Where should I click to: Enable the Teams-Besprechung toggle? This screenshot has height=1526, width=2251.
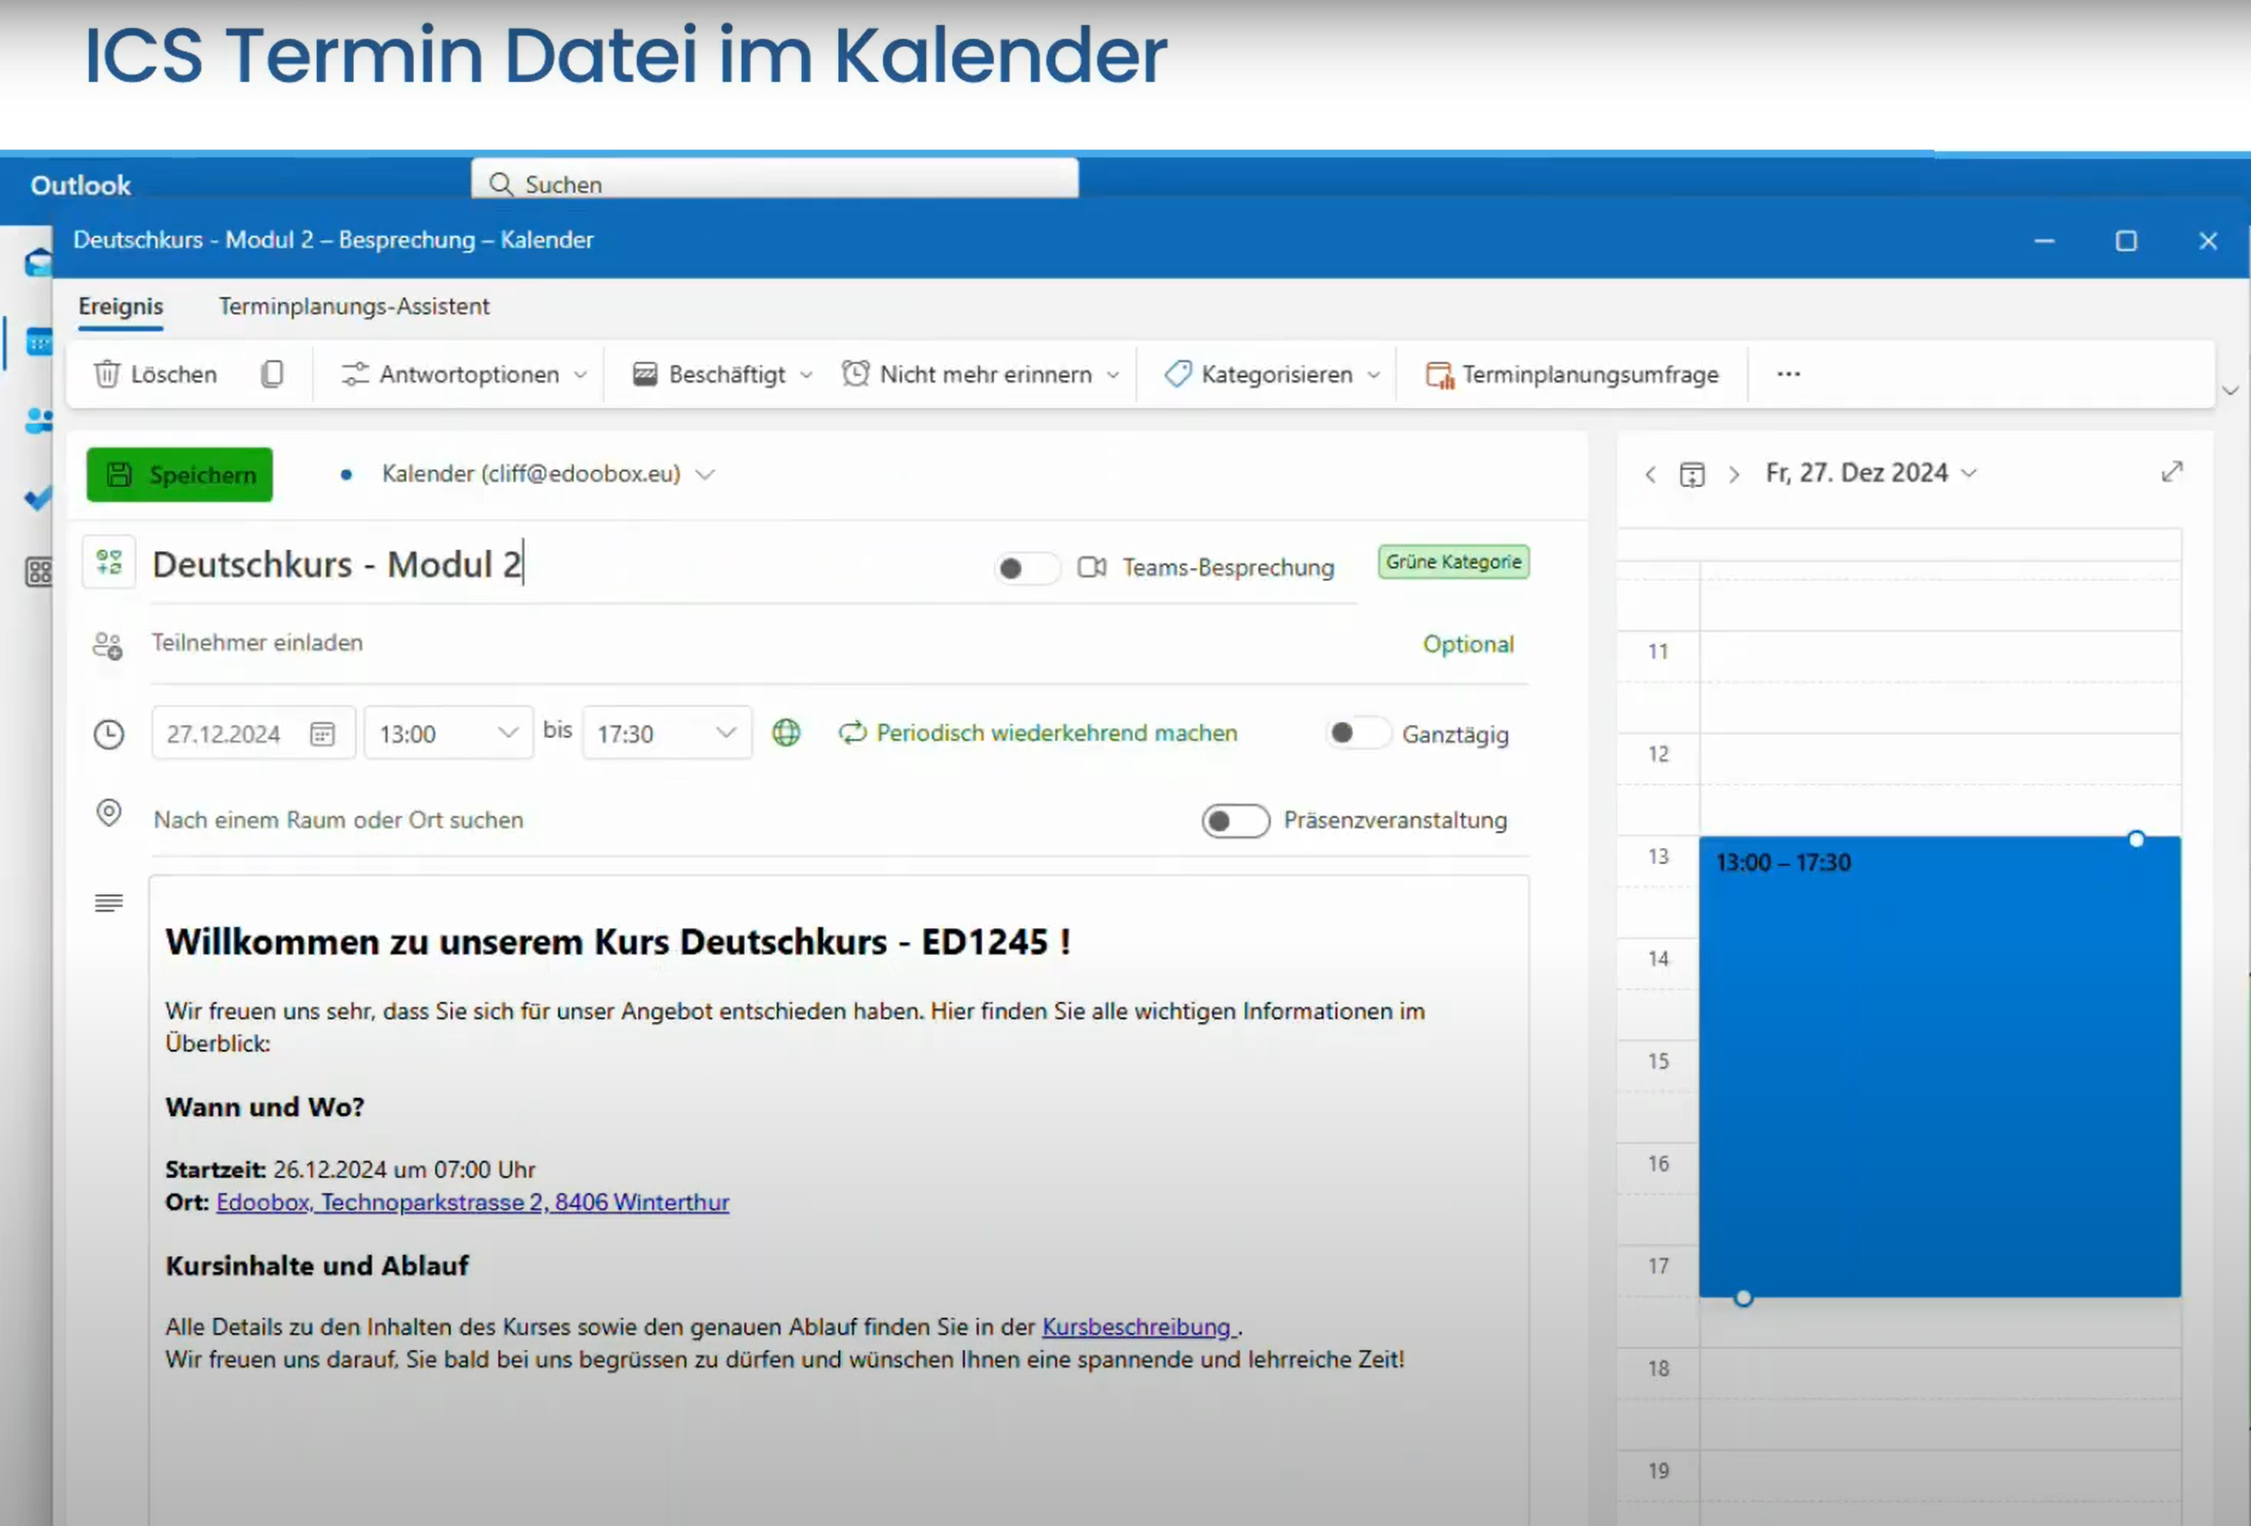[1026, 569]
